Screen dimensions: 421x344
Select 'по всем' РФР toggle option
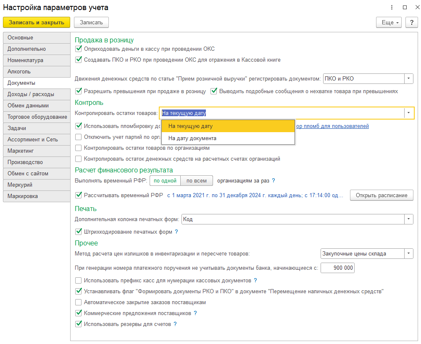coord(197,180)
